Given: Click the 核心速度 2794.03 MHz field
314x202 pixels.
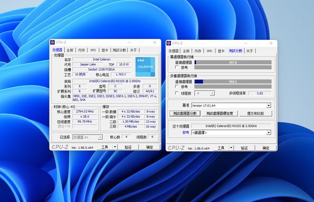Looking at the screenshot, I should click(x=85, y=111).
